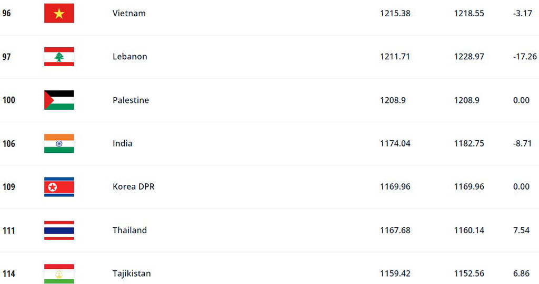The width and height of the screenshot is (539, 284).
Task: Click Tajikistan's points change 6.86
Action: (521, 274)
